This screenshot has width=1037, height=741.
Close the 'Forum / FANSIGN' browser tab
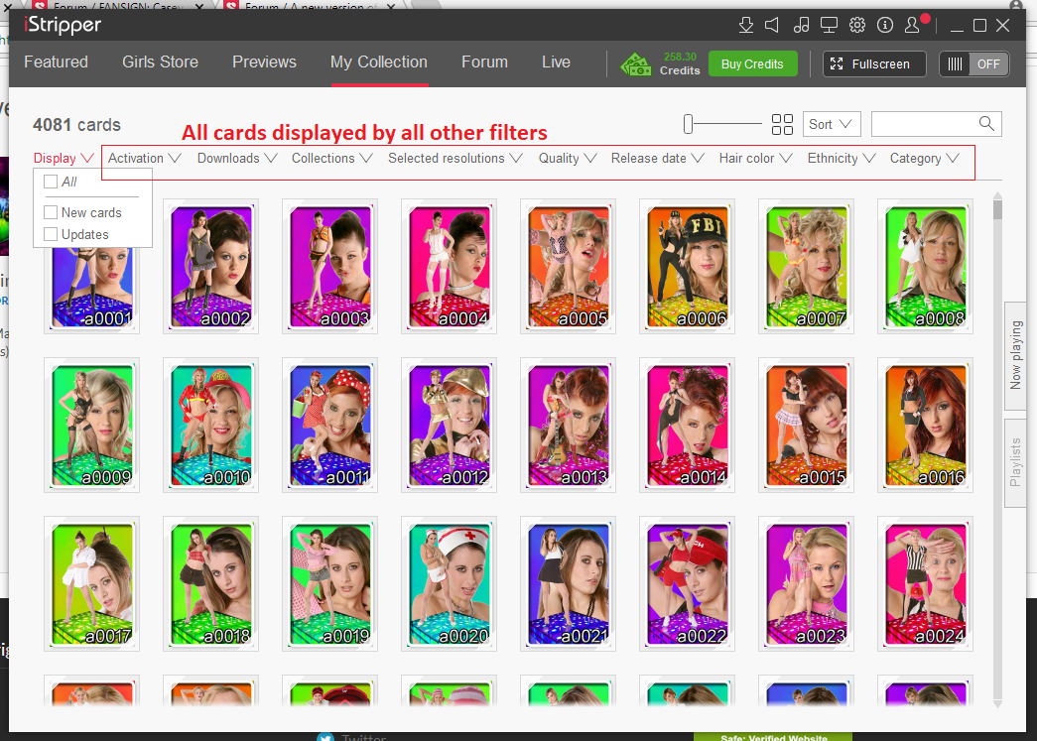coord(200,7)
